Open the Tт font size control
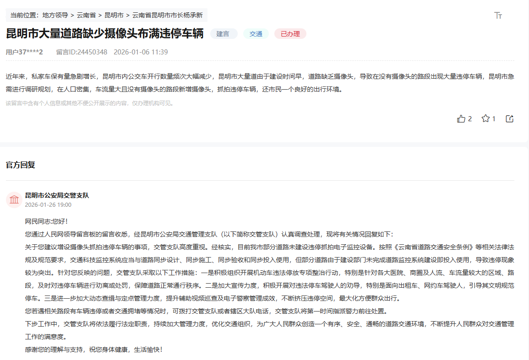Image resolution: width=529 pixels, height=360 pixels. pos(499,15)
